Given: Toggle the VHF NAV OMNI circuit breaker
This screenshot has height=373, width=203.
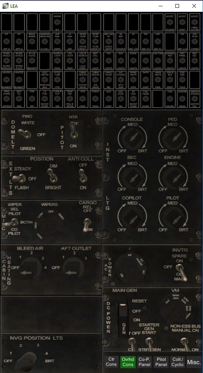Looking at the screenshot, I should (57, 42).
